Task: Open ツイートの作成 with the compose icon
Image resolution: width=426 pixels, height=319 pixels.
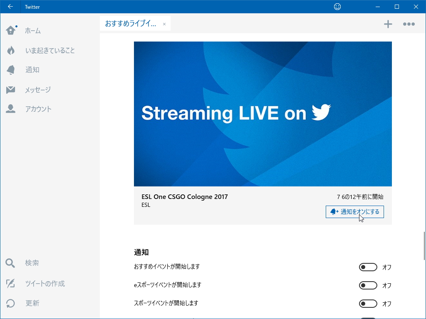Action: 10,283
